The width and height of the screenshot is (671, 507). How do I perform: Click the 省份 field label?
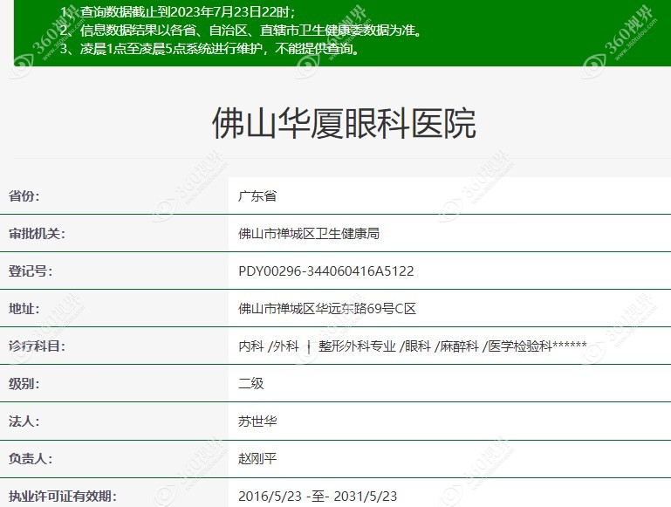point(24,196)
